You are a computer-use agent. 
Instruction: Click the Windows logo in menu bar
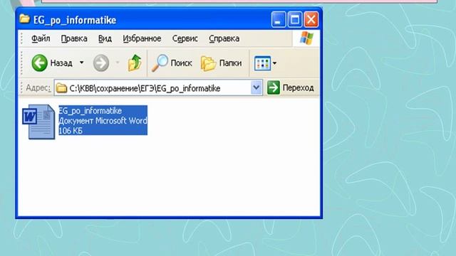[306, 38]
